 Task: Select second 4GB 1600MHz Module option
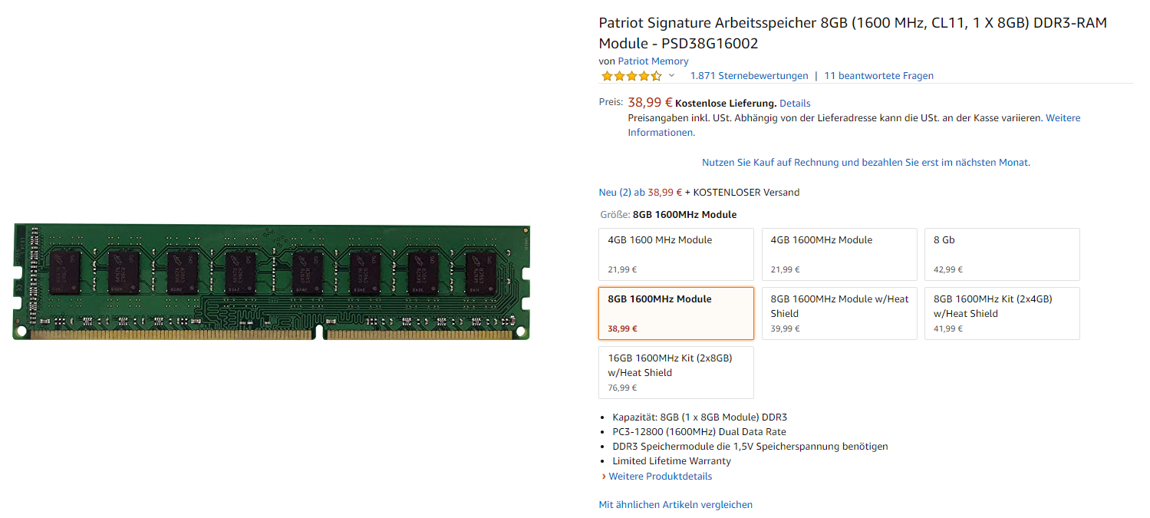pyautogui.click(x=839, y=254)
